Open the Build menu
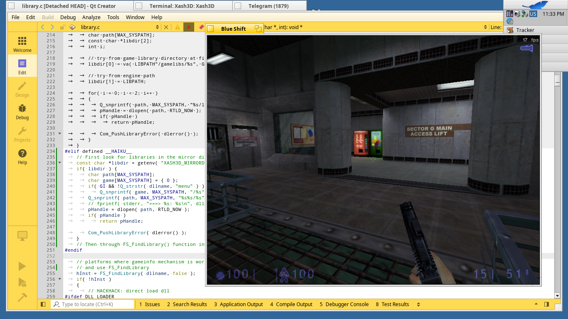This screenshot has height=319, width=568. [x=48, y=17]
